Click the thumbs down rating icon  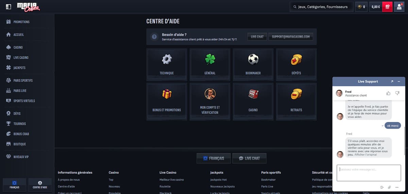tap(397, 93)
